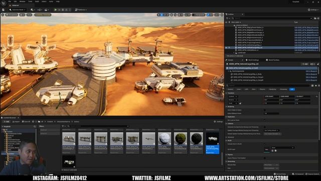This screenshot has height=181, width=321.
Task: Click the Content Browser asset search field
Action: (98, 126)
